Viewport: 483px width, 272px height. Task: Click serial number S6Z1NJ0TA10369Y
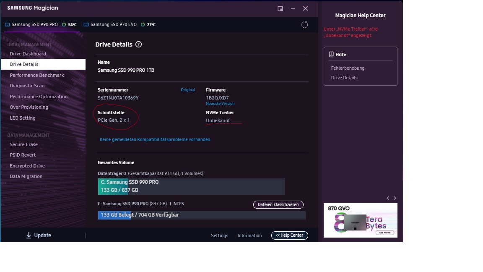(x=118, y=98)
